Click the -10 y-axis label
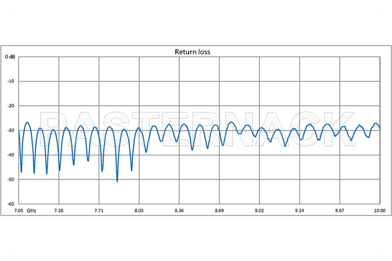The height and width of the screenshot is (261, 392). (11, 82)
